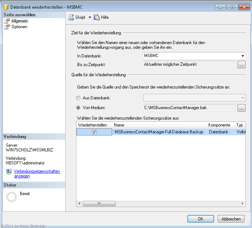Click the Abbrechen button
252x228 pixels.
tap(231, 219)
